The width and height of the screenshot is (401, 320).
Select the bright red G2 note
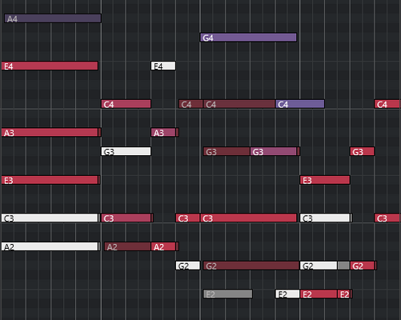tap(362, 266)
